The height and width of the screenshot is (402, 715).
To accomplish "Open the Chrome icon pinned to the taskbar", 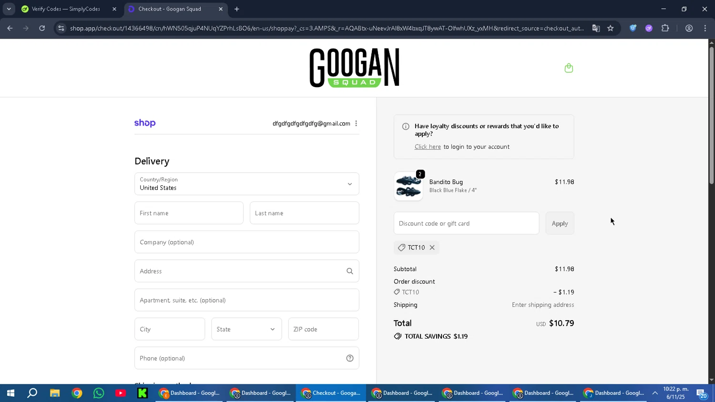I will coord(77,393).
